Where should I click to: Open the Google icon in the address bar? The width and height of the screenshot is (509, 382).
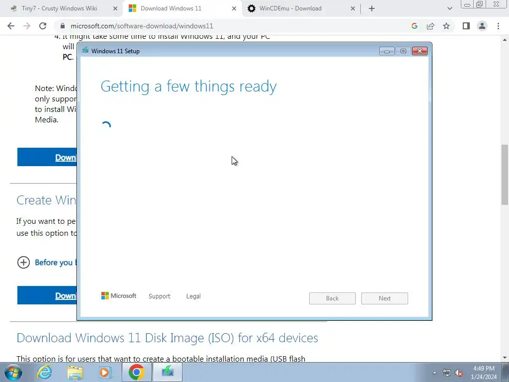[x=414, y=26]
